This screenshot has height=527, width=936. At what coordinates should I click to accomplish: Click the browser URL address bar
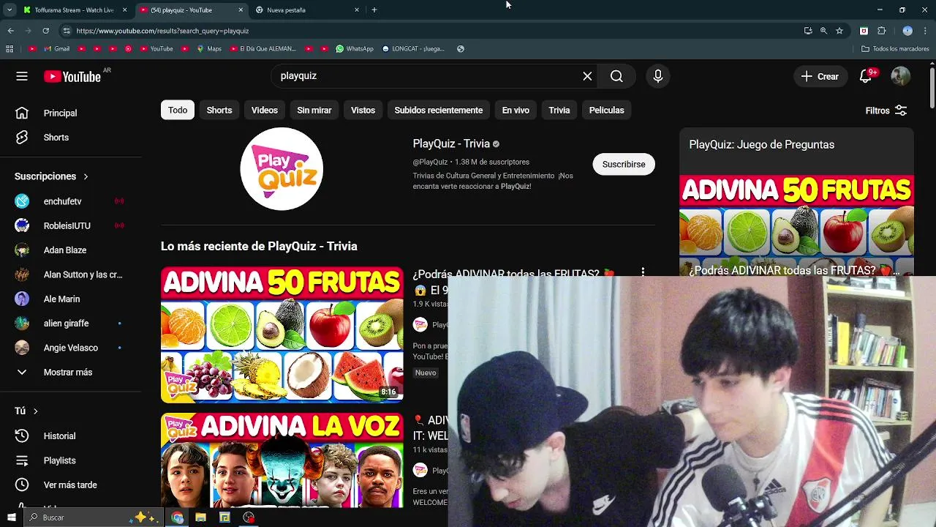(x=431, y=31)
